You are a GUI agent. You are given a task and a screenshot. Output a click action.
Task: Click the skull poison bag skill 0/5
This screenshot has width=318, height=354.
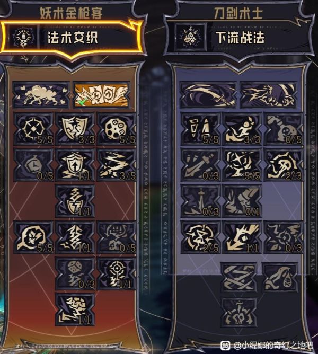pos(284,129)
